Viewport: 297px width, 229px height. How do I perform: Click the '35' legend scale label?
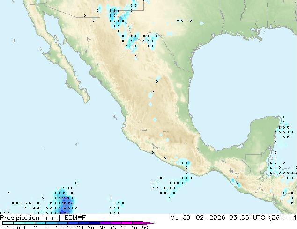click(112, 227)
